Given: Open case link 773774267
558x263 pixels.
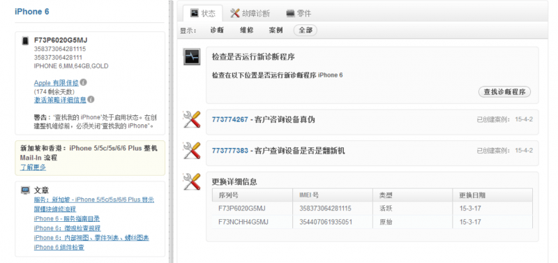Looking at the screenshot, I should pos(230,119).
